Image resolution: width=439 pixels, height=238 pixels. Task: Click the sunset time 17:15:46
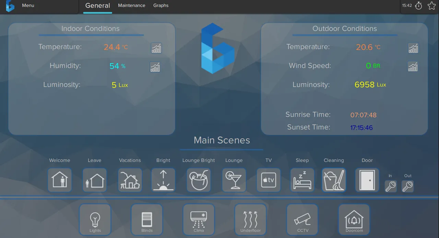coord(361,128)
